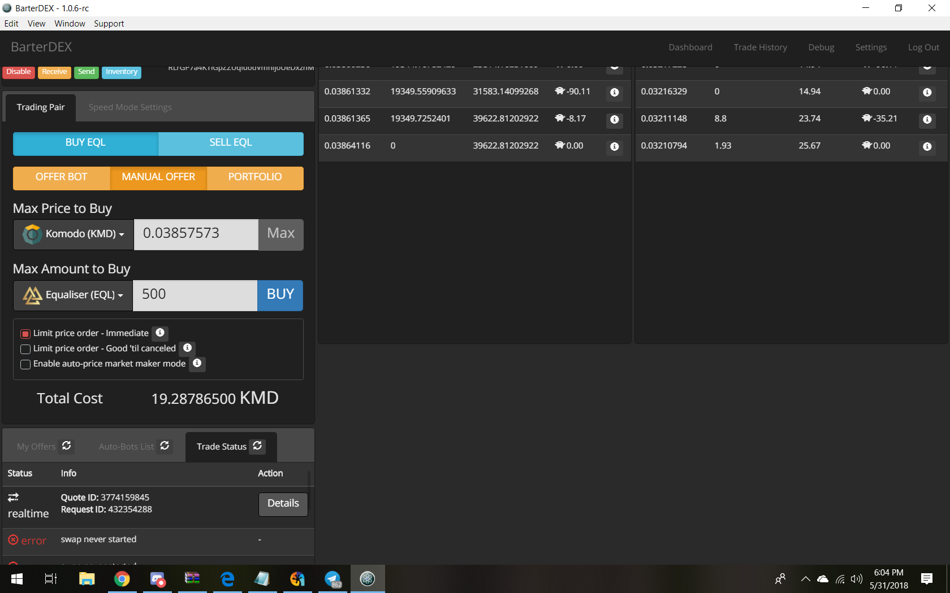The width and height of the screenshot is (950, 593).
Task: Click the Komodo coin logo icon
Action: pyautogui.click(x=32, y=234)
